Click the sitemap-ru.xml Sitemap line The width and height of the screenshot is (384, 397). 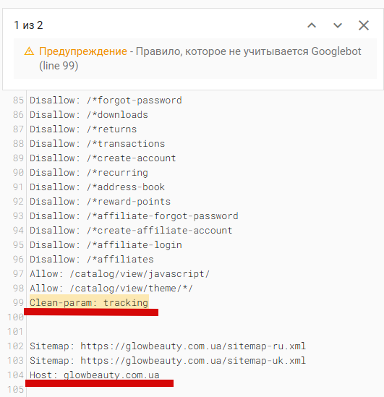(x=168, y=346)
